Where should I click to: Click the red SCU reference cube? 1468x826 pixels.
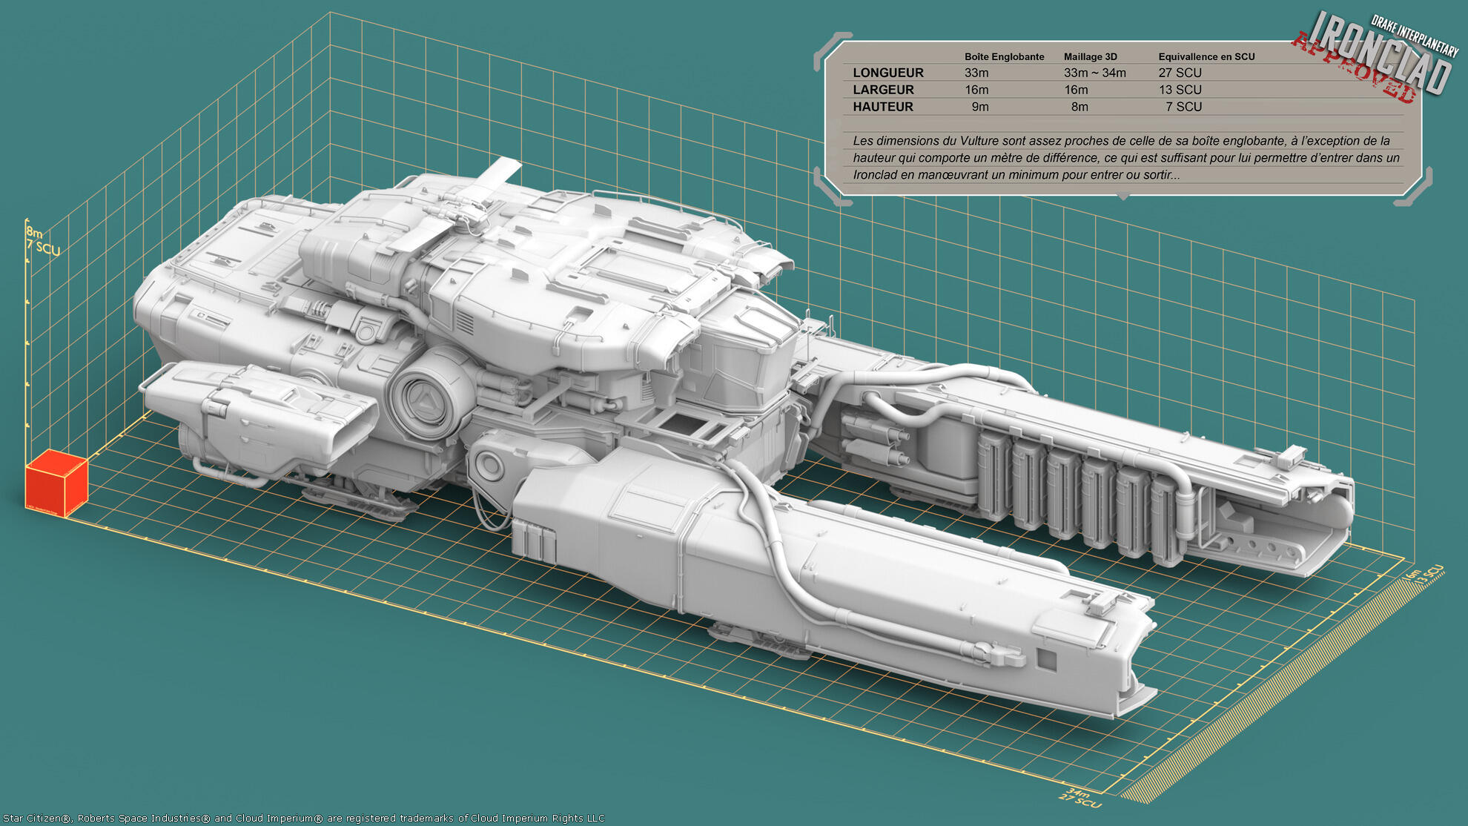tap(57, 483)
